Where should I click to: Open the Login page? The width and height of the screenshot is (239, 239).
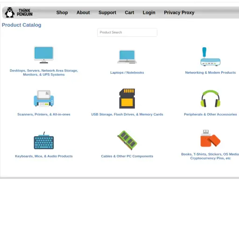149,13
